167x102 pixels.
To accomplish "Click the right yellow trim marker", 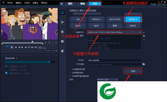I will coord(43,43).
